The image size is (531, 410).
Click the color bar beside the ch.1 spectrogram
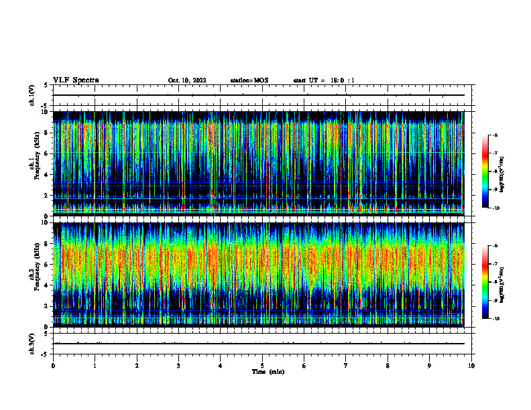485,172
